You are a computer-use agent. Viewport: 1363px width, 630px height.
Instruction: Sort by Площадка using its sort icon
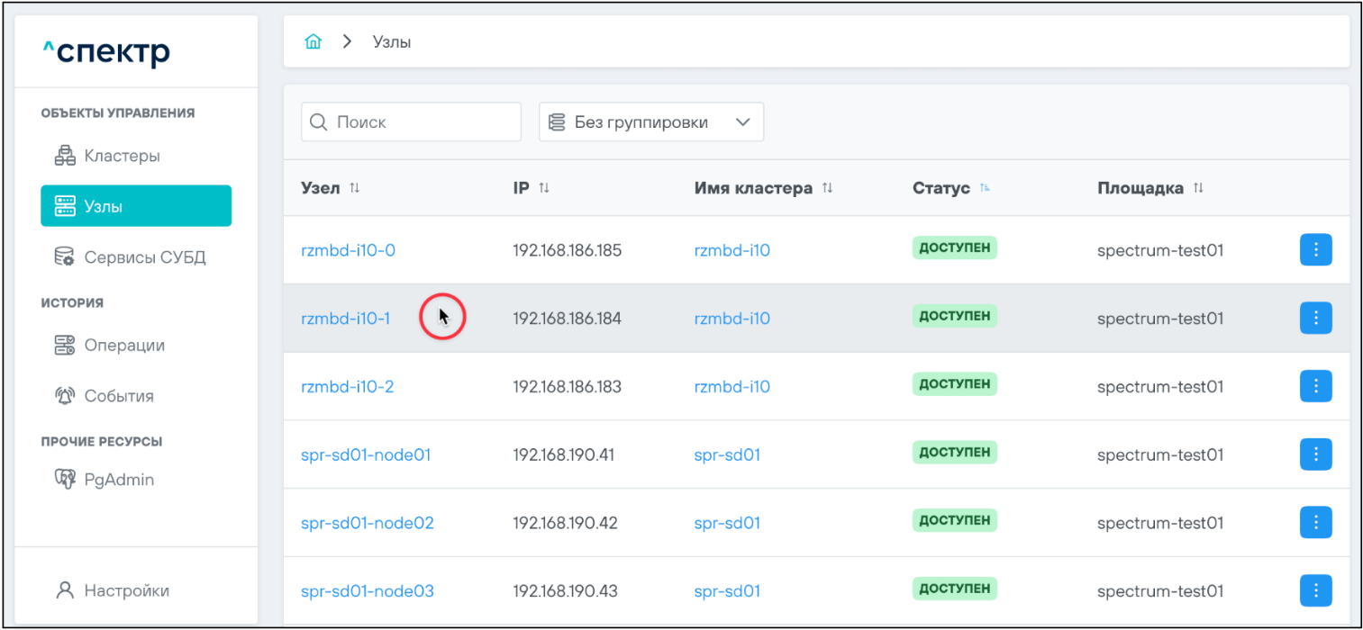click(x=1198, y=188)
